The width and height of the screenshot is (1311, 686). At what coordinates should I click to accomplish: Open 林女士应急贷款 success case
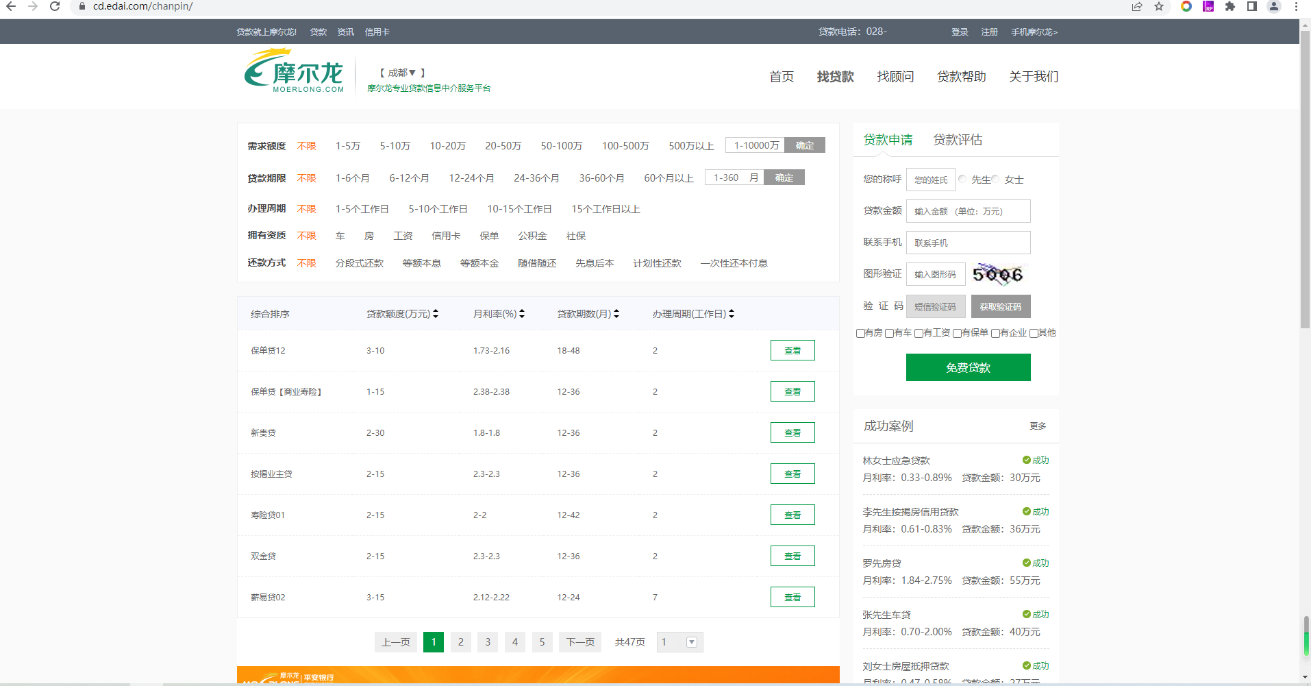(896, 461)
